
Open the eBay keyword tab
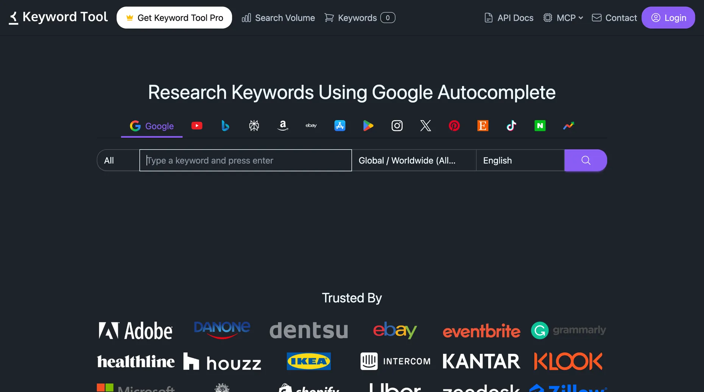(311, 126)
